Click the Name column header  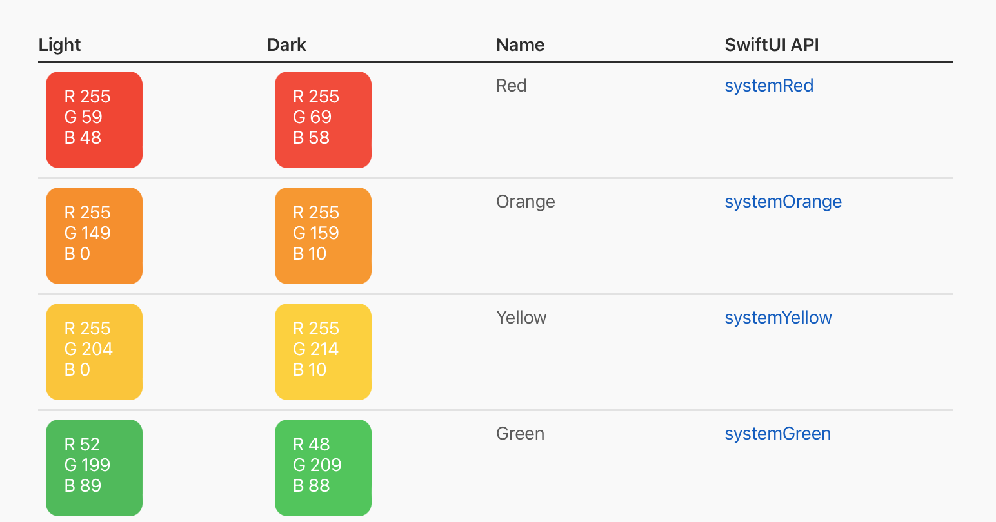click(520, 45)
